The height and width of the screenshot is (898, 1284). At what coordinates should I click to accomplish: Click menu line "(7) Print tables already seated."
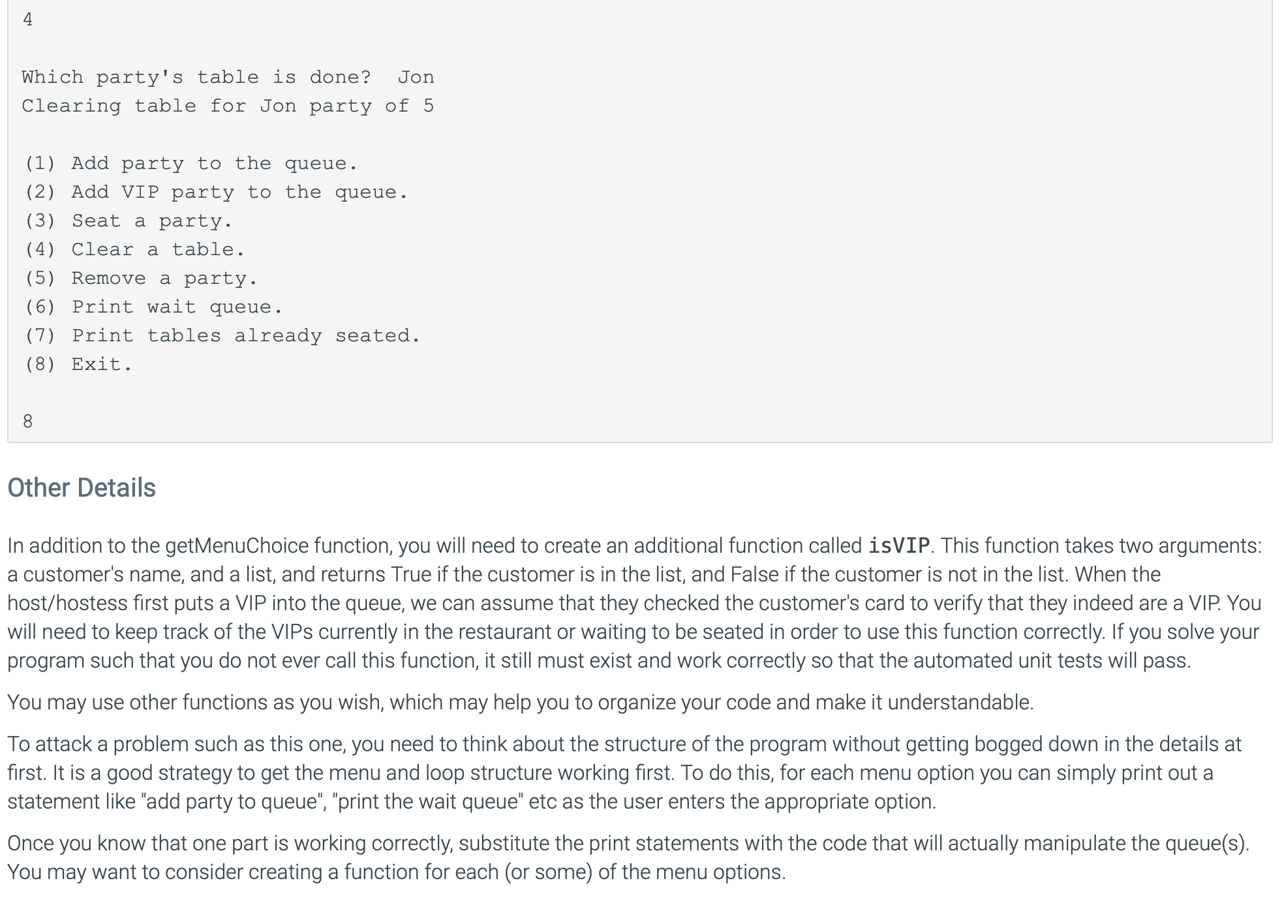(x=222, y=335)
